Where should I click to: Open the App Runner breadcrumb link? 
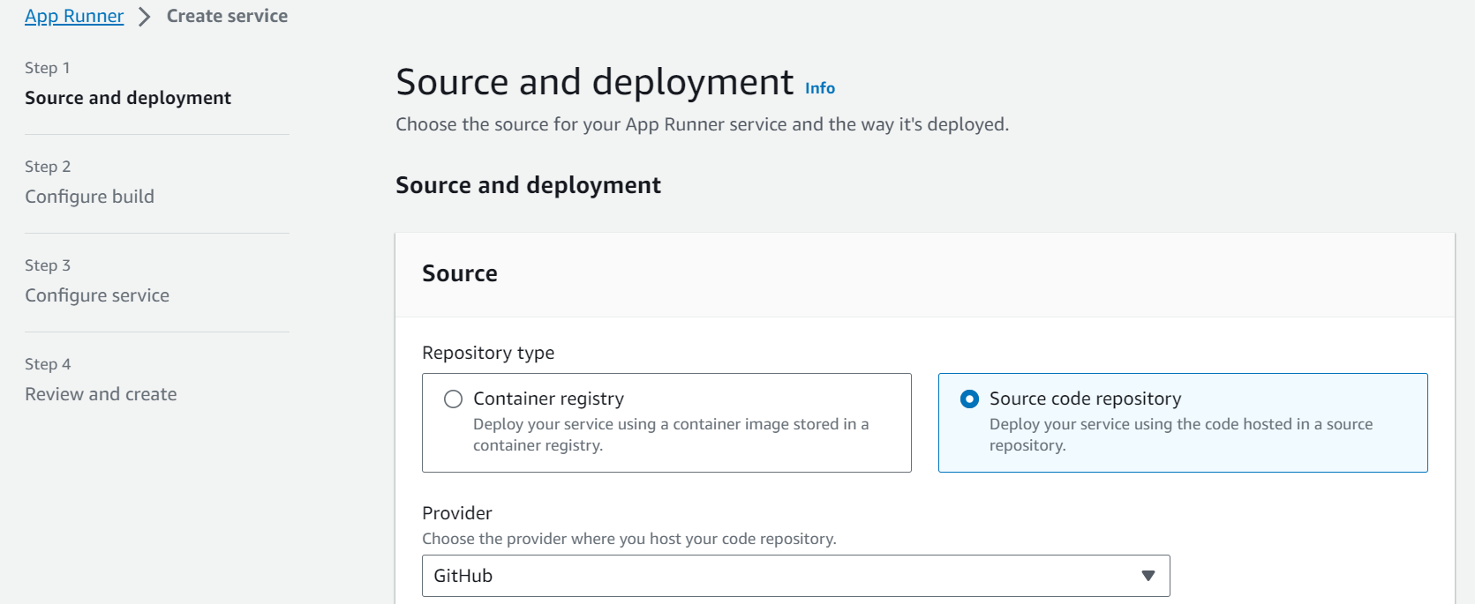pyautogui.click(x=74, y=16)
